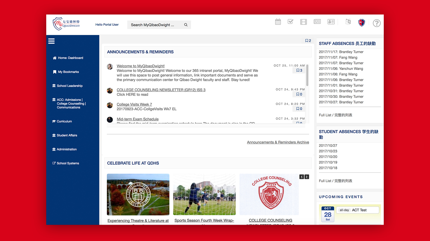This screenshot has height=241, width=430.
Task: Open School Leadership section
Action: coord(67,86)
